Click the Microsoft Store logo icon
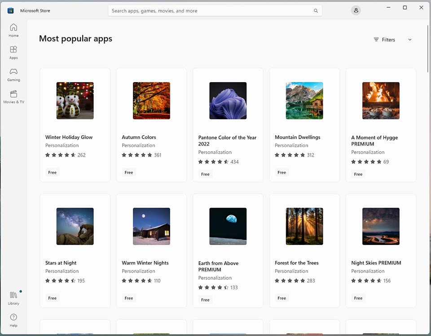The height and width of the screenshot is (336, 431). [x=10, y=11]
